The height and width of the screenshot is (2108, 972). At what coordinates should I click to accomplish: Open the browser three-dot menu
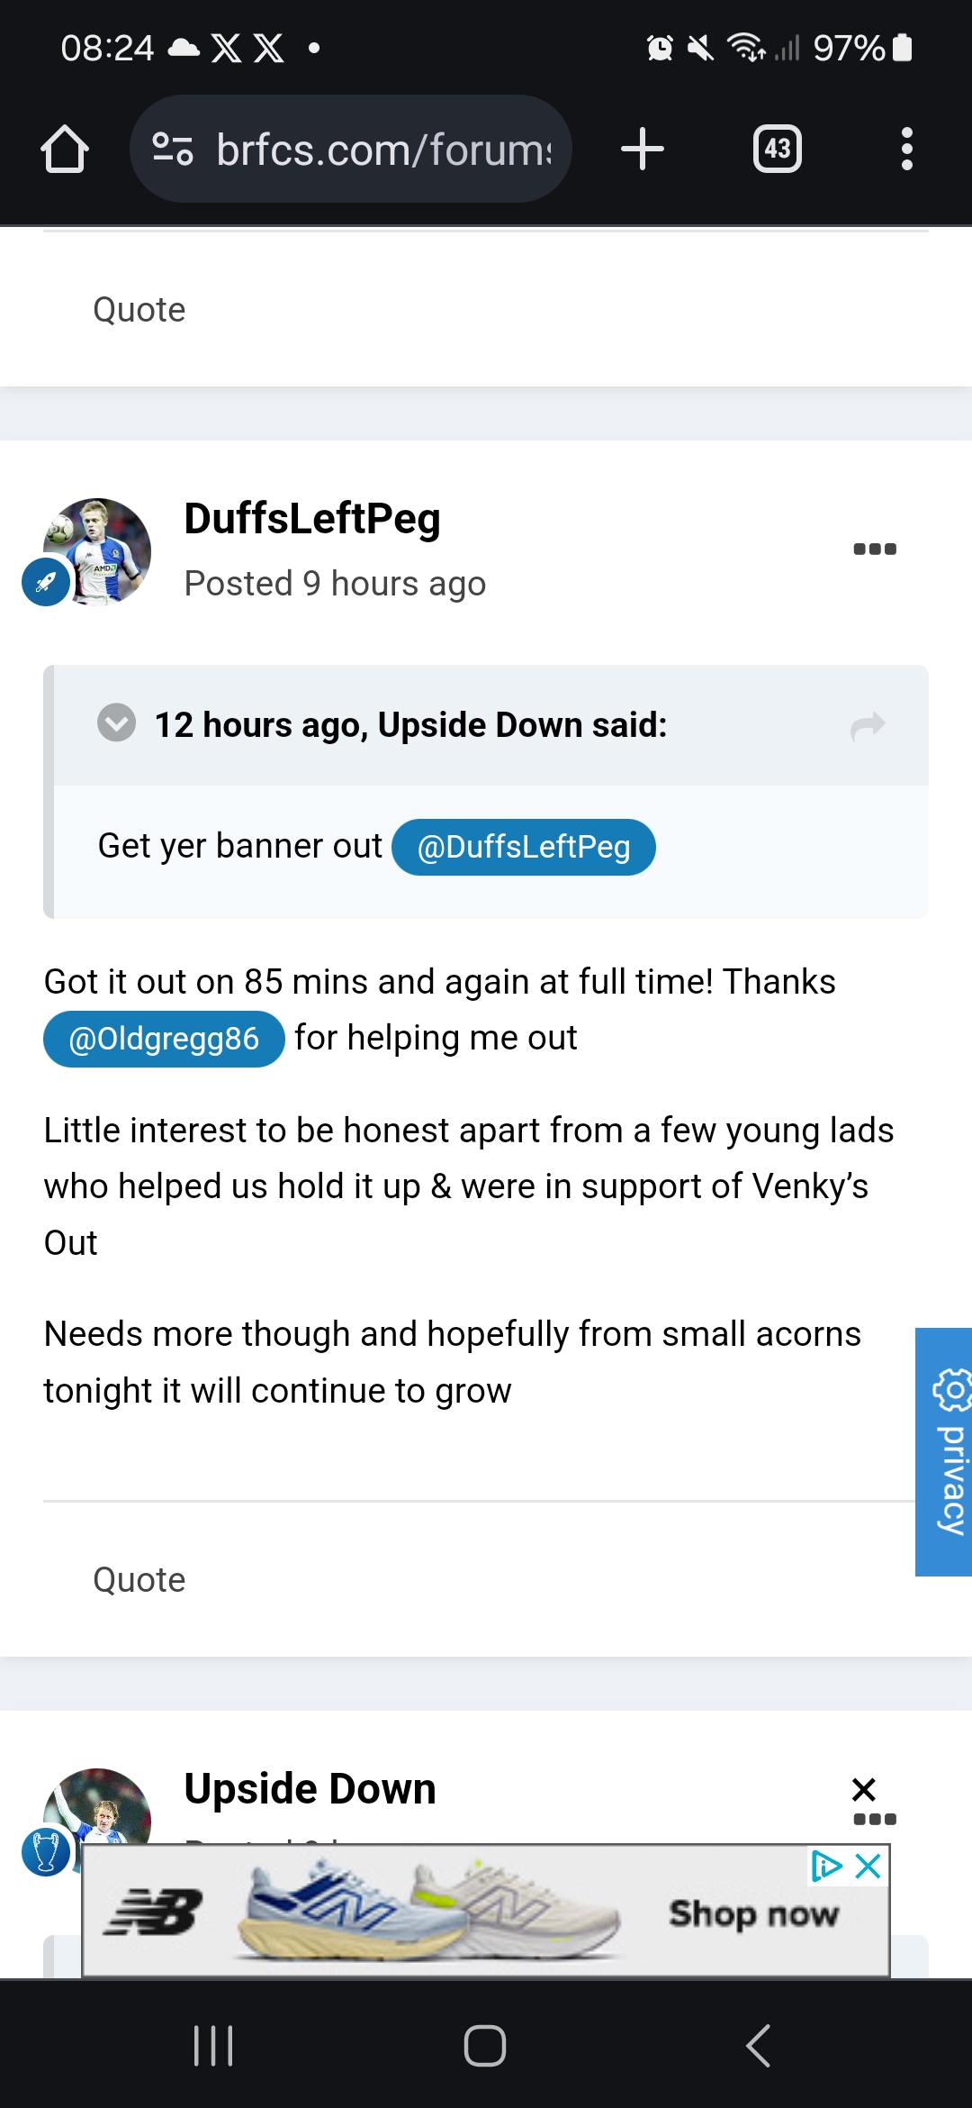point(906,149)
